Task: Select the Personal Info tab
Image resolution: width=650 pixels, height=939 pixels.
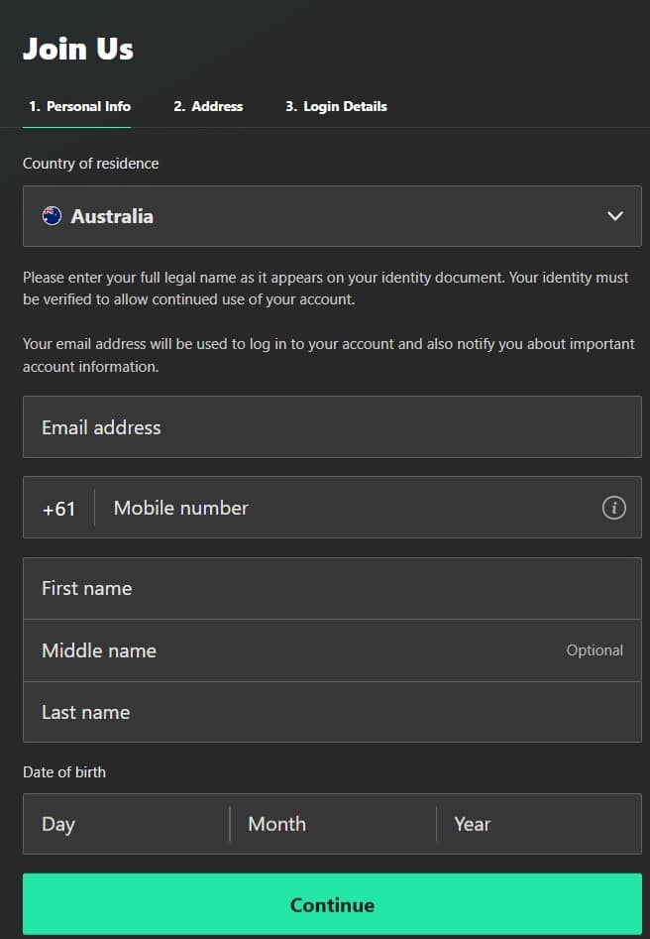Action: coord(78,106)
